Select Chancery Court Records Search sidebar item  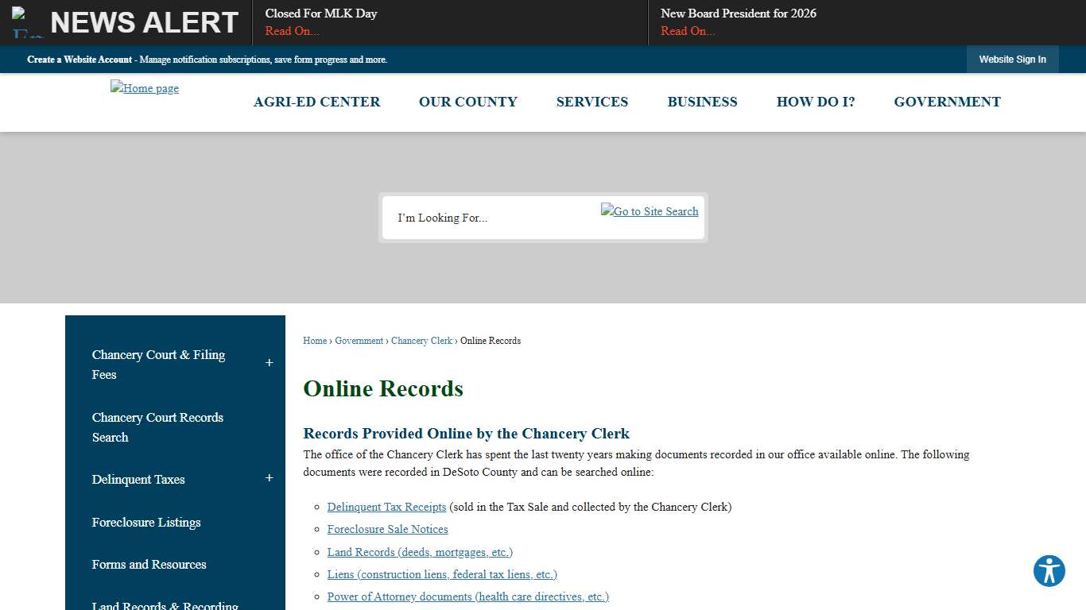tap(157, 427)
